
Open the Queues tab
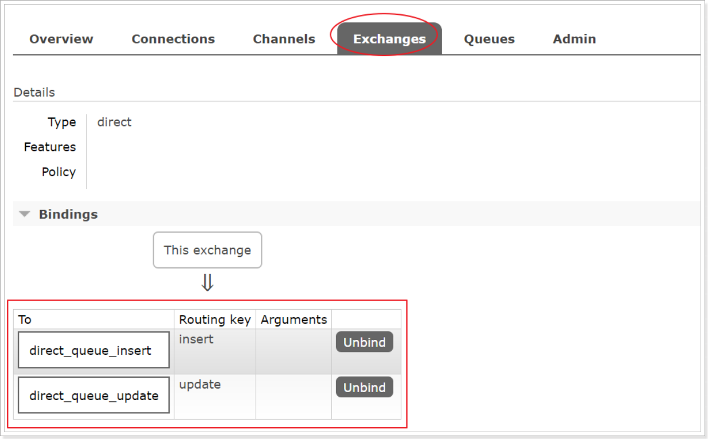pos(489,39)
